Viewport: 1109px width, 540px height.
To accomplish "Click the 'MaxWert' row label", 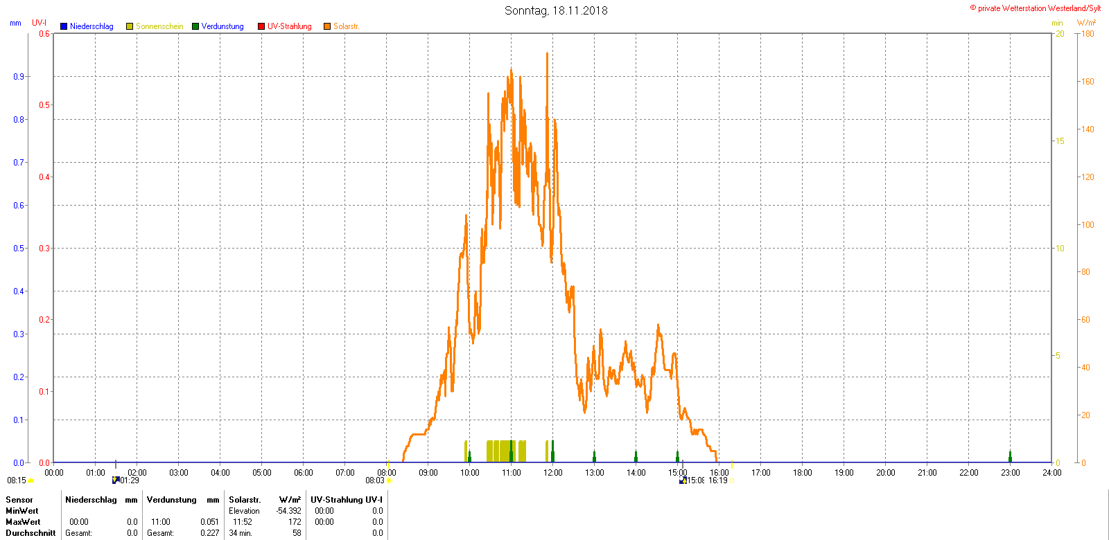I will (23, 522).
